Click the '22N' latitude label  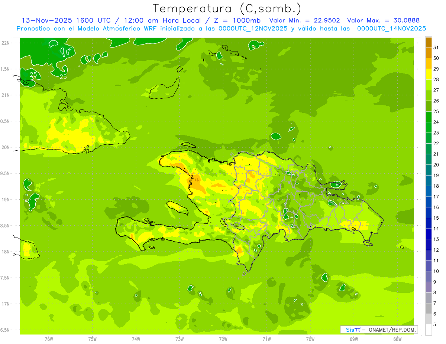coord(5,43)
